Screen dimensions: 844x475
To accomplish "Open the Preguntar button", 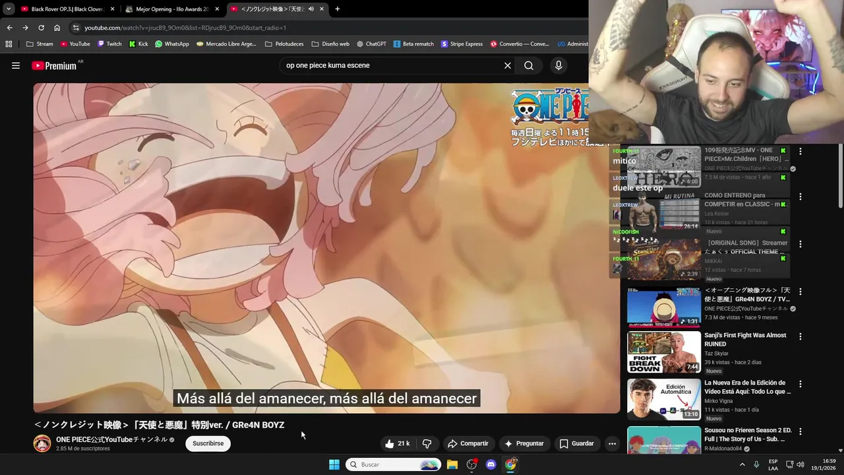I will point(524,443).
